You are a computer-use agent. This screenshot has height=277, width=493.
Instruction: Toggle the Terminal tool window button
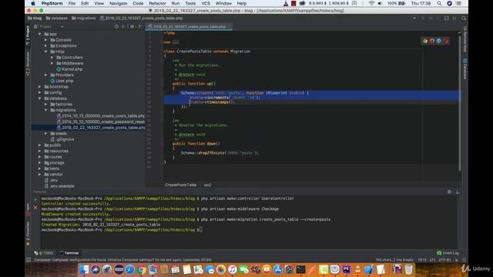coord(69,253)
